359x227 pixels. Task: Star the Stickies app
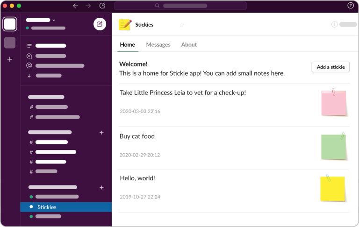tap(182, 25)
